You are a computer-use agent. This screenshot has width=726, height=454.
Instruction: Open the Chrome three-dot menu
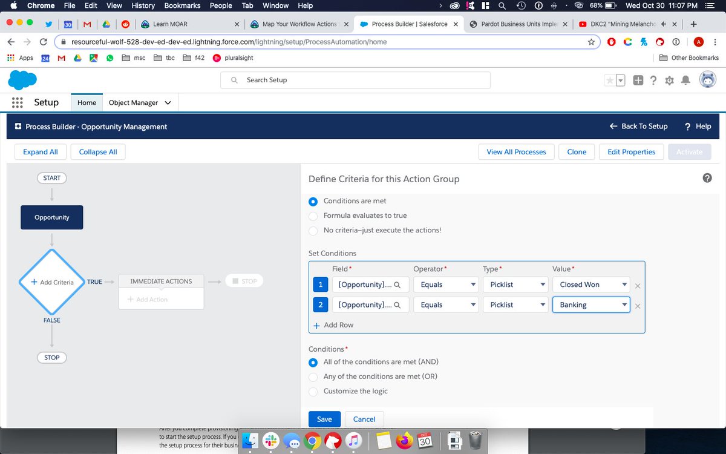716,42
